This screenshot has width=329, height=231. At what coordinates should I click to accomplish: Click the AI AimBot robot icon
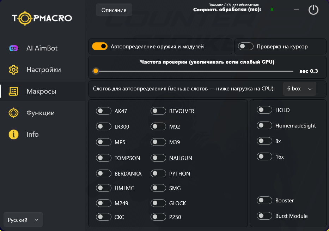13,48
